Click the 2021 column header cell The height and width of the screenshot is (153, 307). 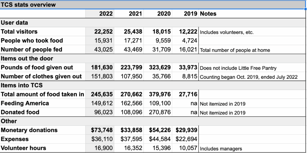click(x=135, y=14)
